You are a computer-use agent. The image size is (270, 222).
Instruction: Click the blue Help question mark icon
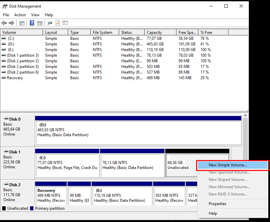coord(32,23)
